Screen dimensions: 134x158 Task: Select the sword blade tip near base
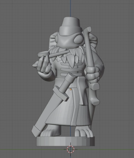pos(36,132)
